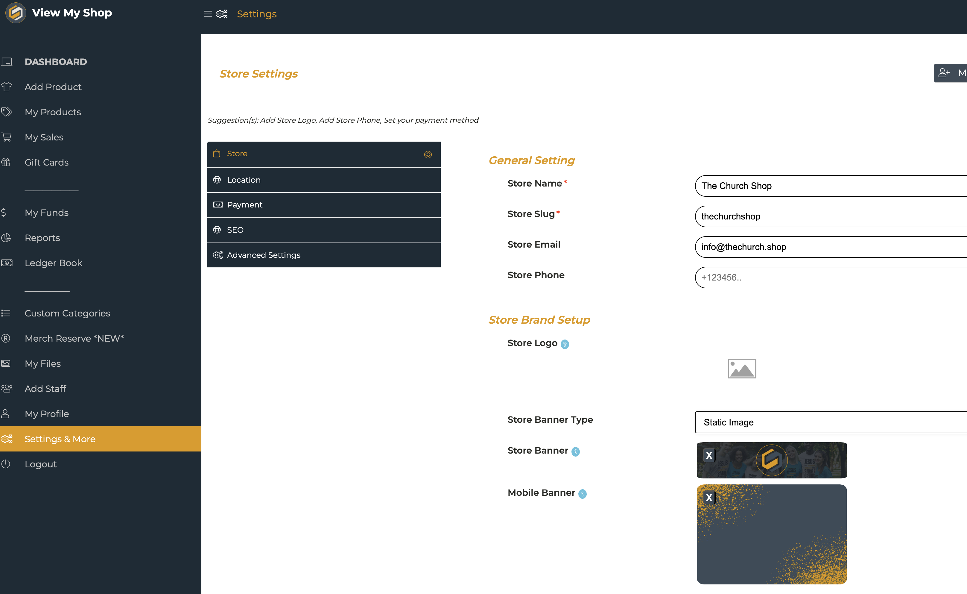Click the Store Logo help icon
This screenshot has width=967, height=594.
point(565,344)
